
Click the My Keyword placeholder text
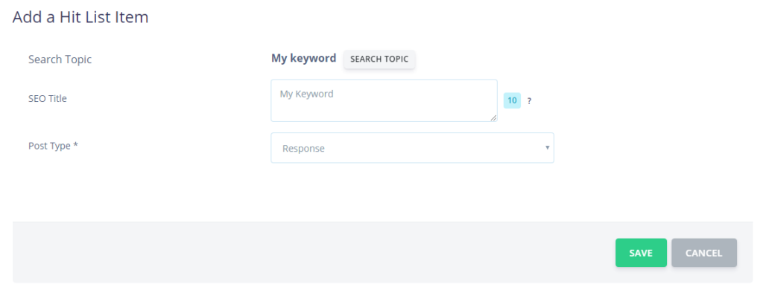[306, 94]
